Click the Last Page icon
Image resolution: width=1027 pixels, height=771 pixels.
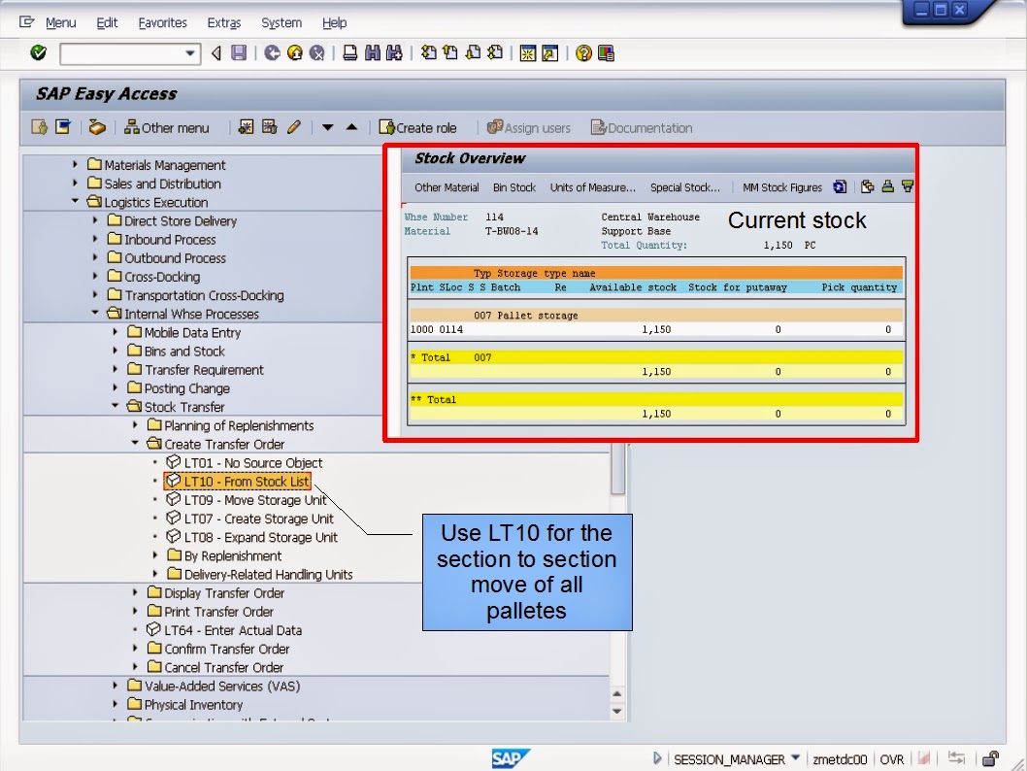click(495, 53)
